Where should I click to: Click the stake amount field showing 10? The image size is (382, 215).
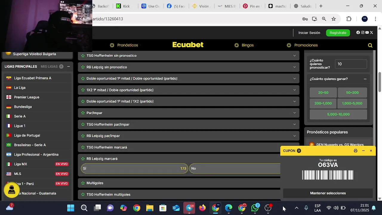click(351, 64)
